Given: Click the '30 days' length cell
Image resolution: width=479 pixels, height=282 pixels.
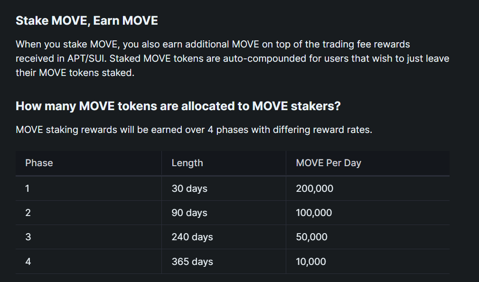Looking at the screenshot, I should (189, 188).
